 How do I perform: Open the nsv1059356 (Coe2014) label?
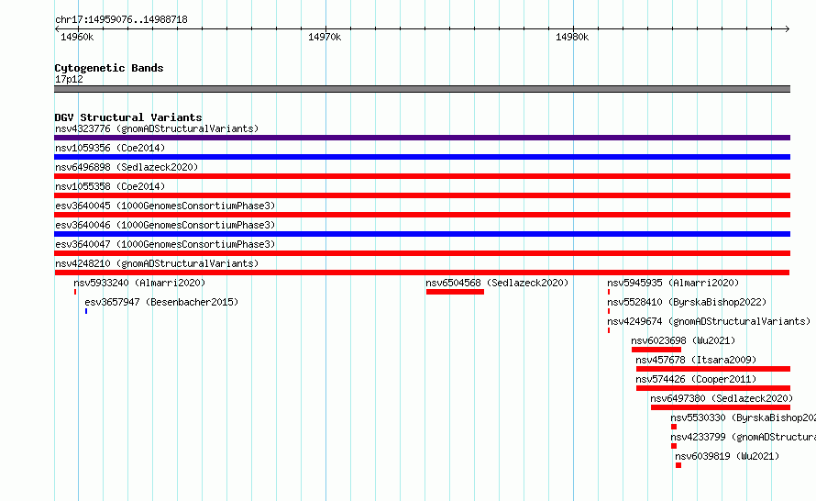[x=110, y=148]
